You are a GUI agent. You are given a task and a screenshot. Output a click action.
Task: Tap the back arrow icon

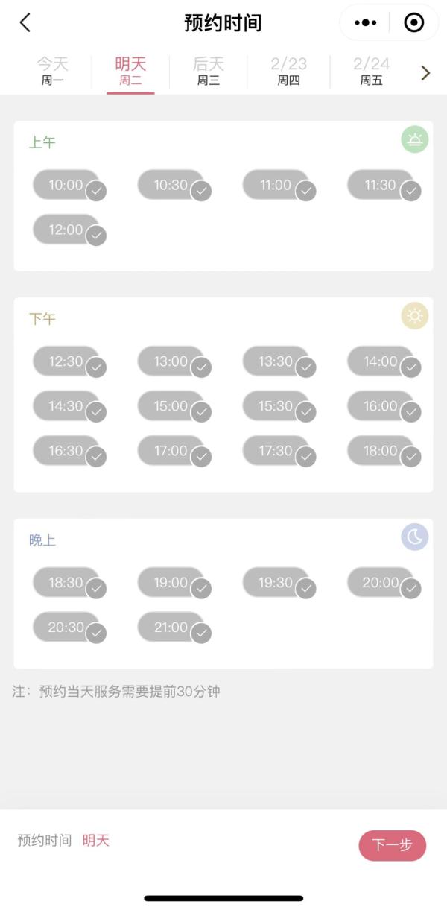tap(25, 23)
